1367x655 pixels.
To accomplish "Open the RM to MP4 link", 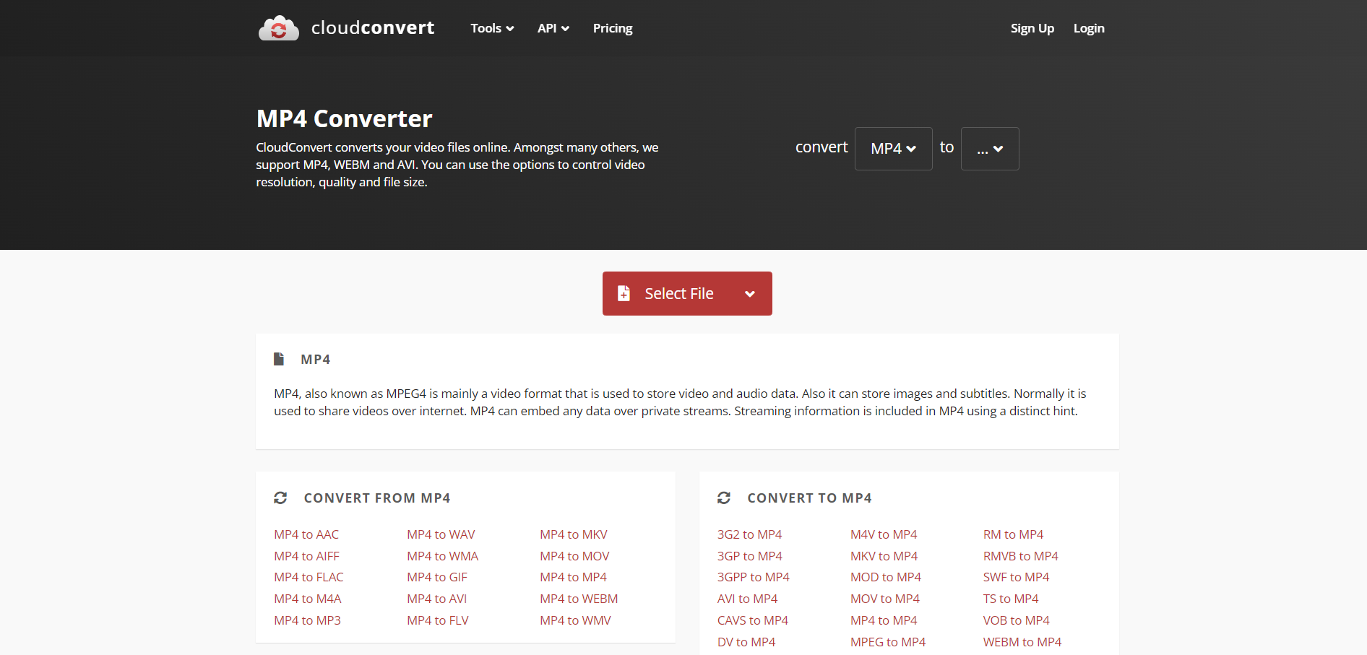I will coord(1013,534).
